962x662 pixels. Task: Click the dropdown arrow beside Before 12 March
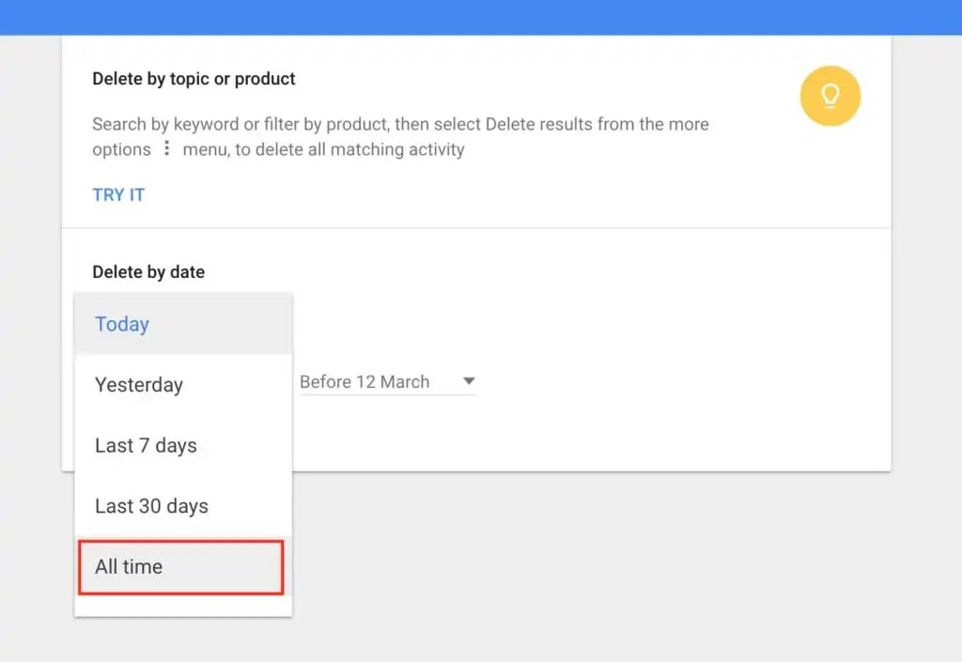(469, 381)
